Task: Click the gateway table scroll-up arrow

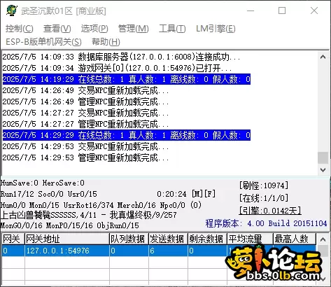Action: tap(323, 239)
